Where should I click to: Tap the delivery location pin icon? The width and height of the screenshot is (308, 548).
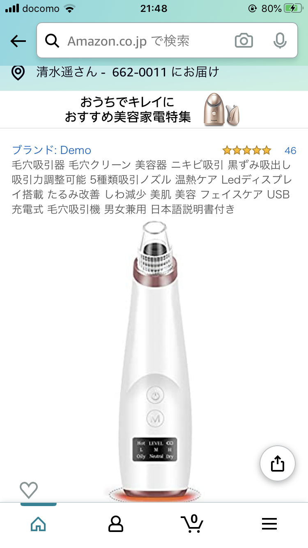tap(18, 73)
